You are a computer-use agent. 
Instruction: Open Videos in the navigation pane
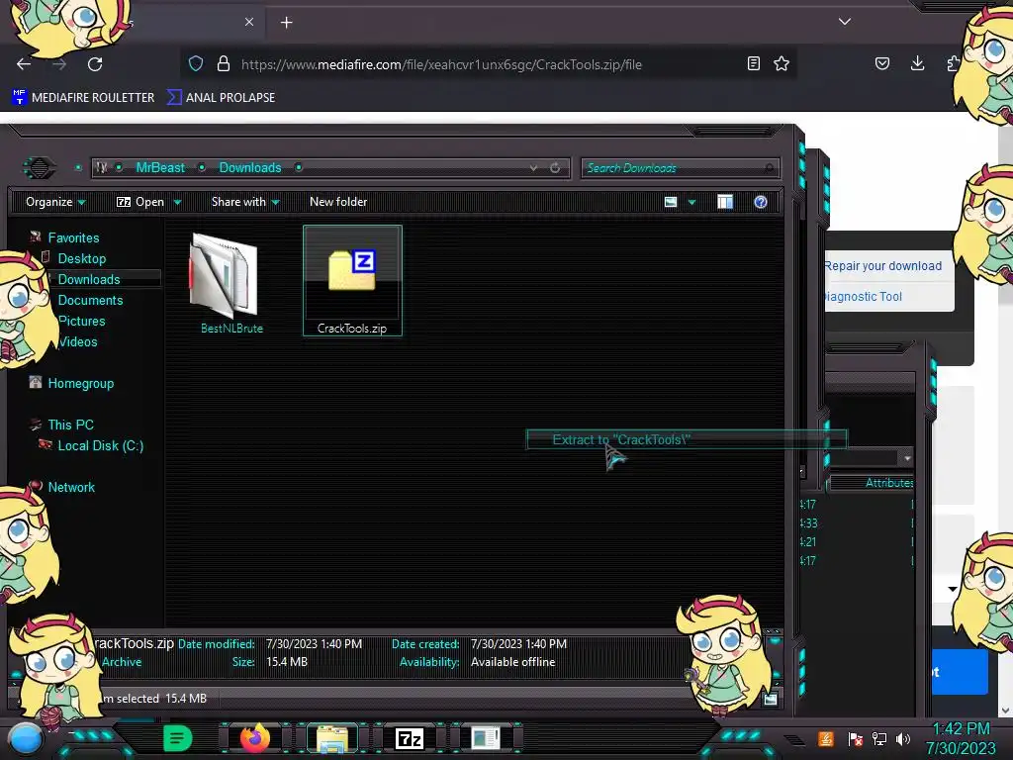[78, 341]
